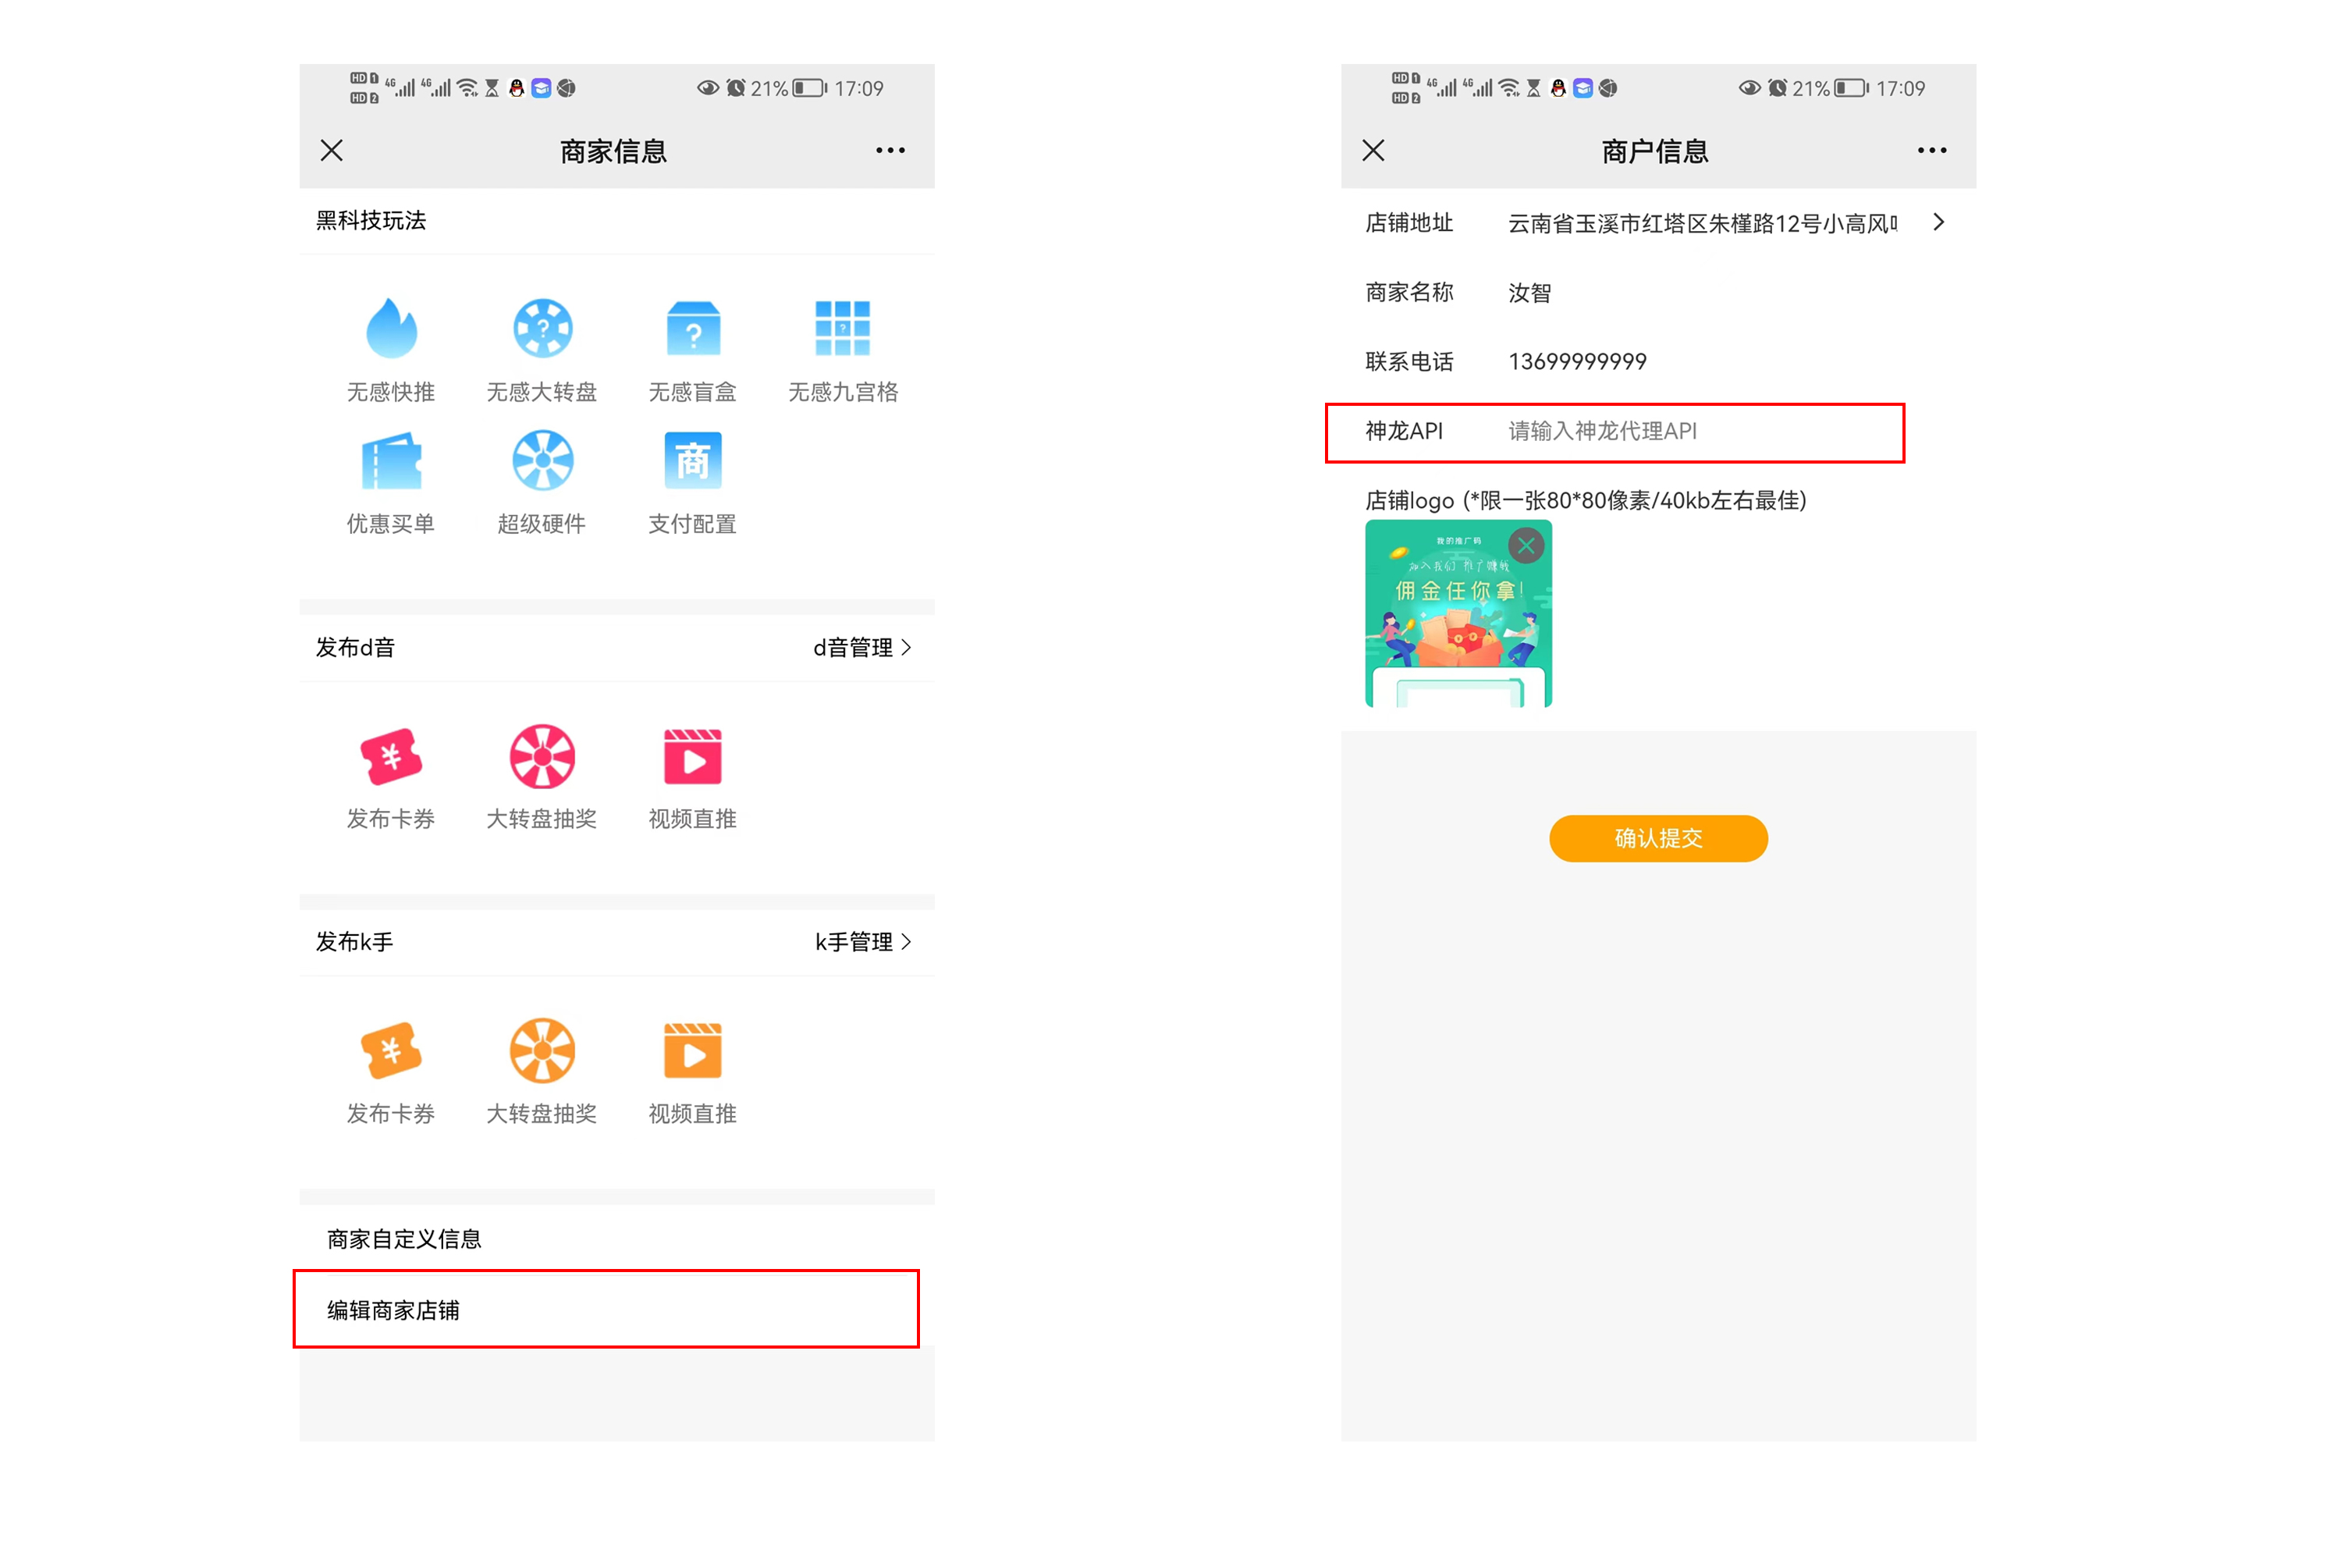Open k手管理 link

(x=862, y=941)
